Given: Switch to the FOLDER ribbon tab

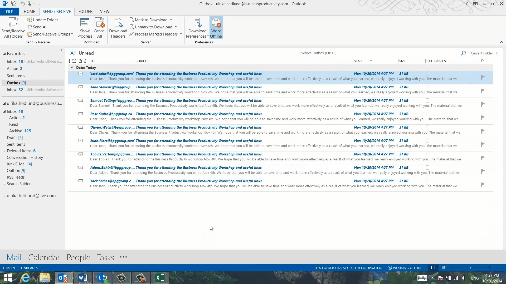Looking at the screenshot, I should point(85,12).
